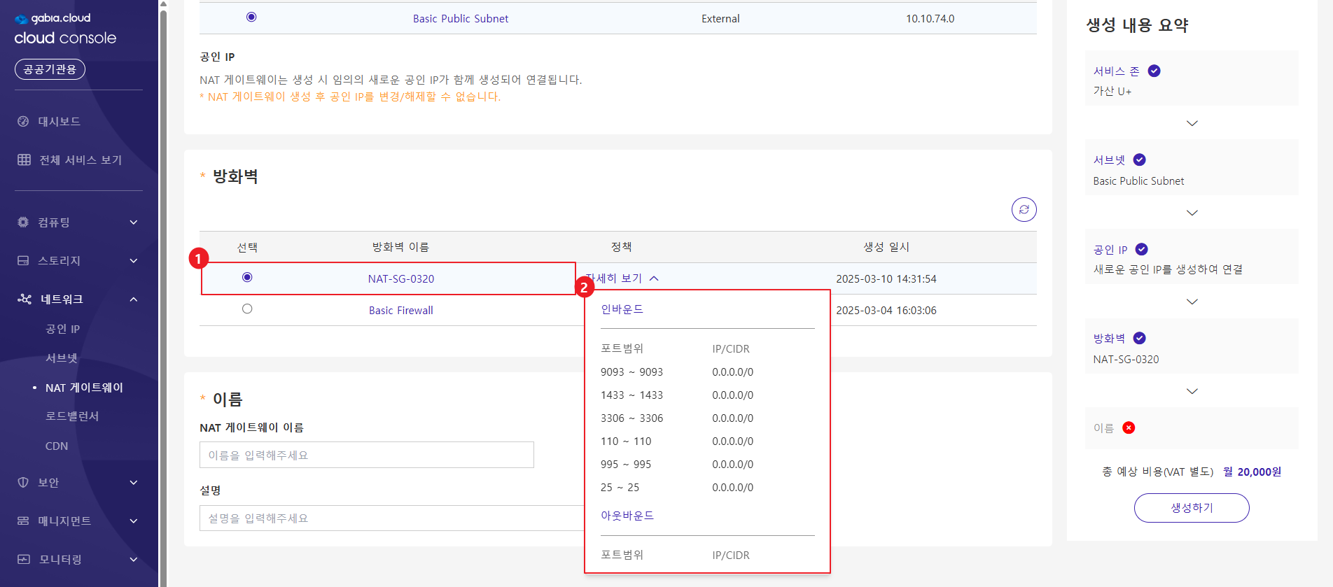
Task: Click the network nodes icon
Action: [25, 299]
